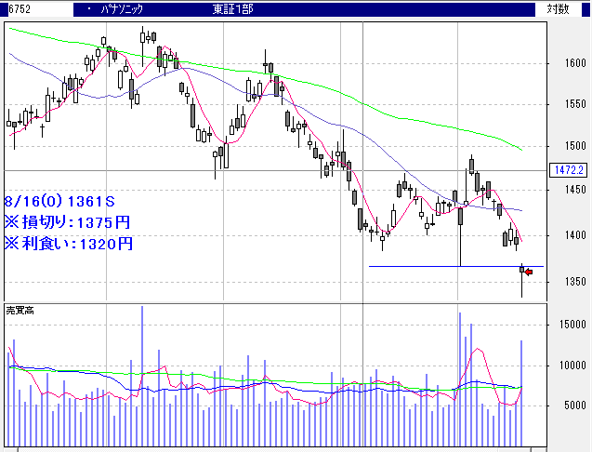The image size is (592, 452).
Task: Select the blue horizontal entry price line
Action: pos(446,267)
